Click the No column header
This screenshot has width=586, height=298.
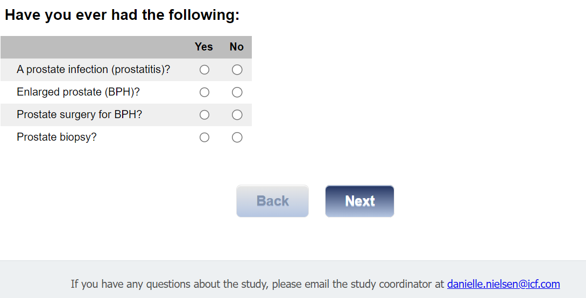[x=237, y=47]
